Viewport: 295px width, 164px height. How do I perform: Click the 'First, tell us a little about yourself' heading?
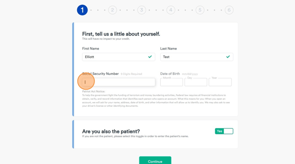[x=121, y=34]
